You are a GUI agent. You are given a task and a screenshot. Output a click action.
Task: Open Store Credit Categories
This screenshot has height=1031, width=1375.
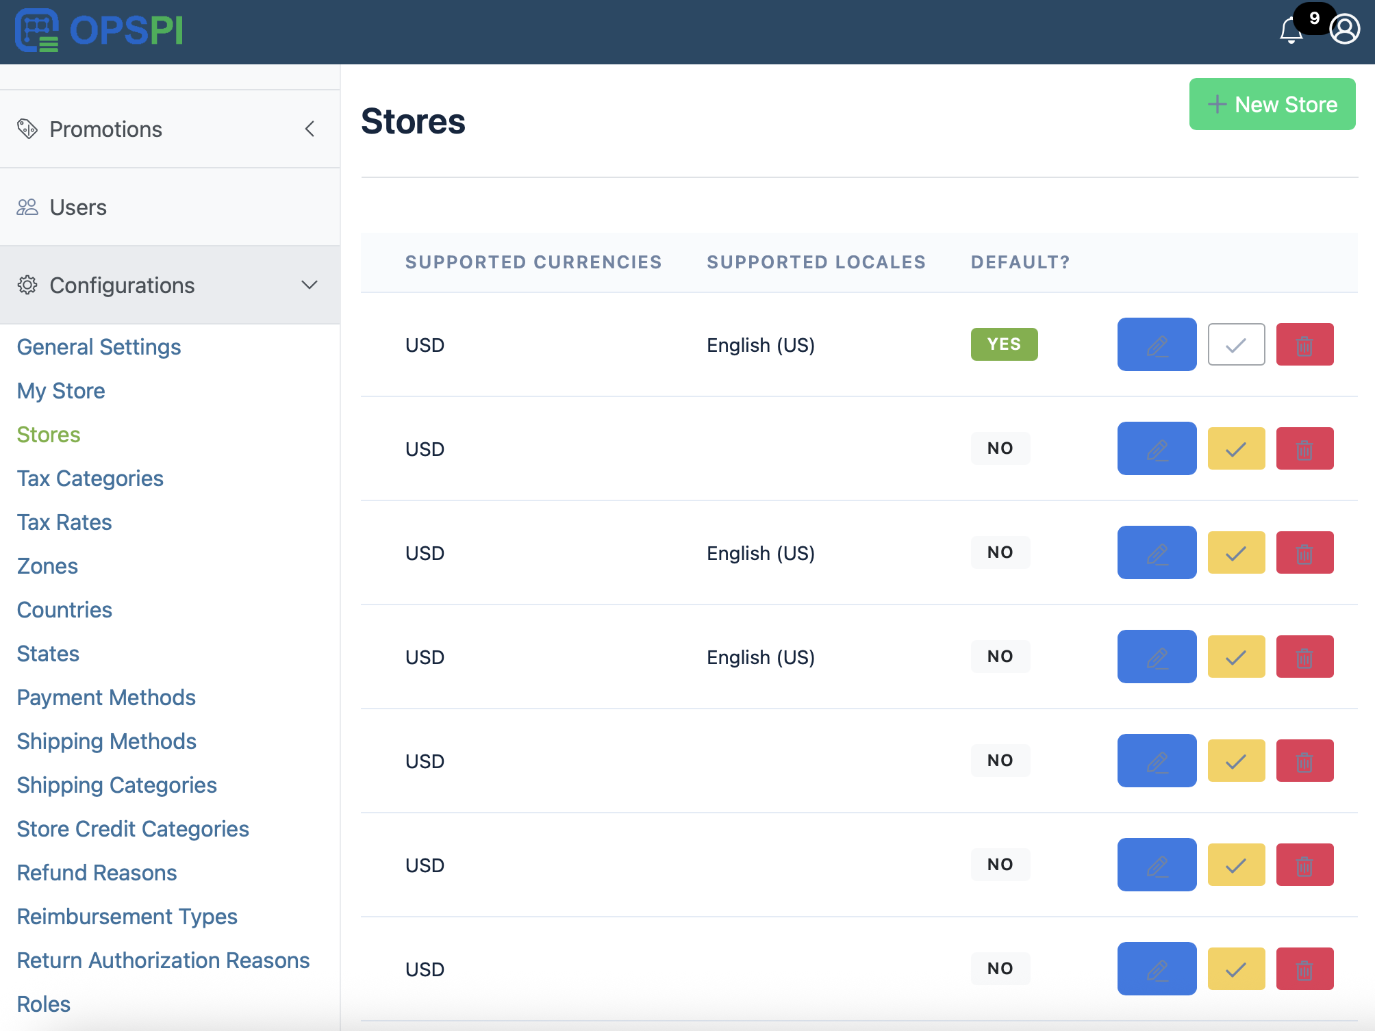133,828
